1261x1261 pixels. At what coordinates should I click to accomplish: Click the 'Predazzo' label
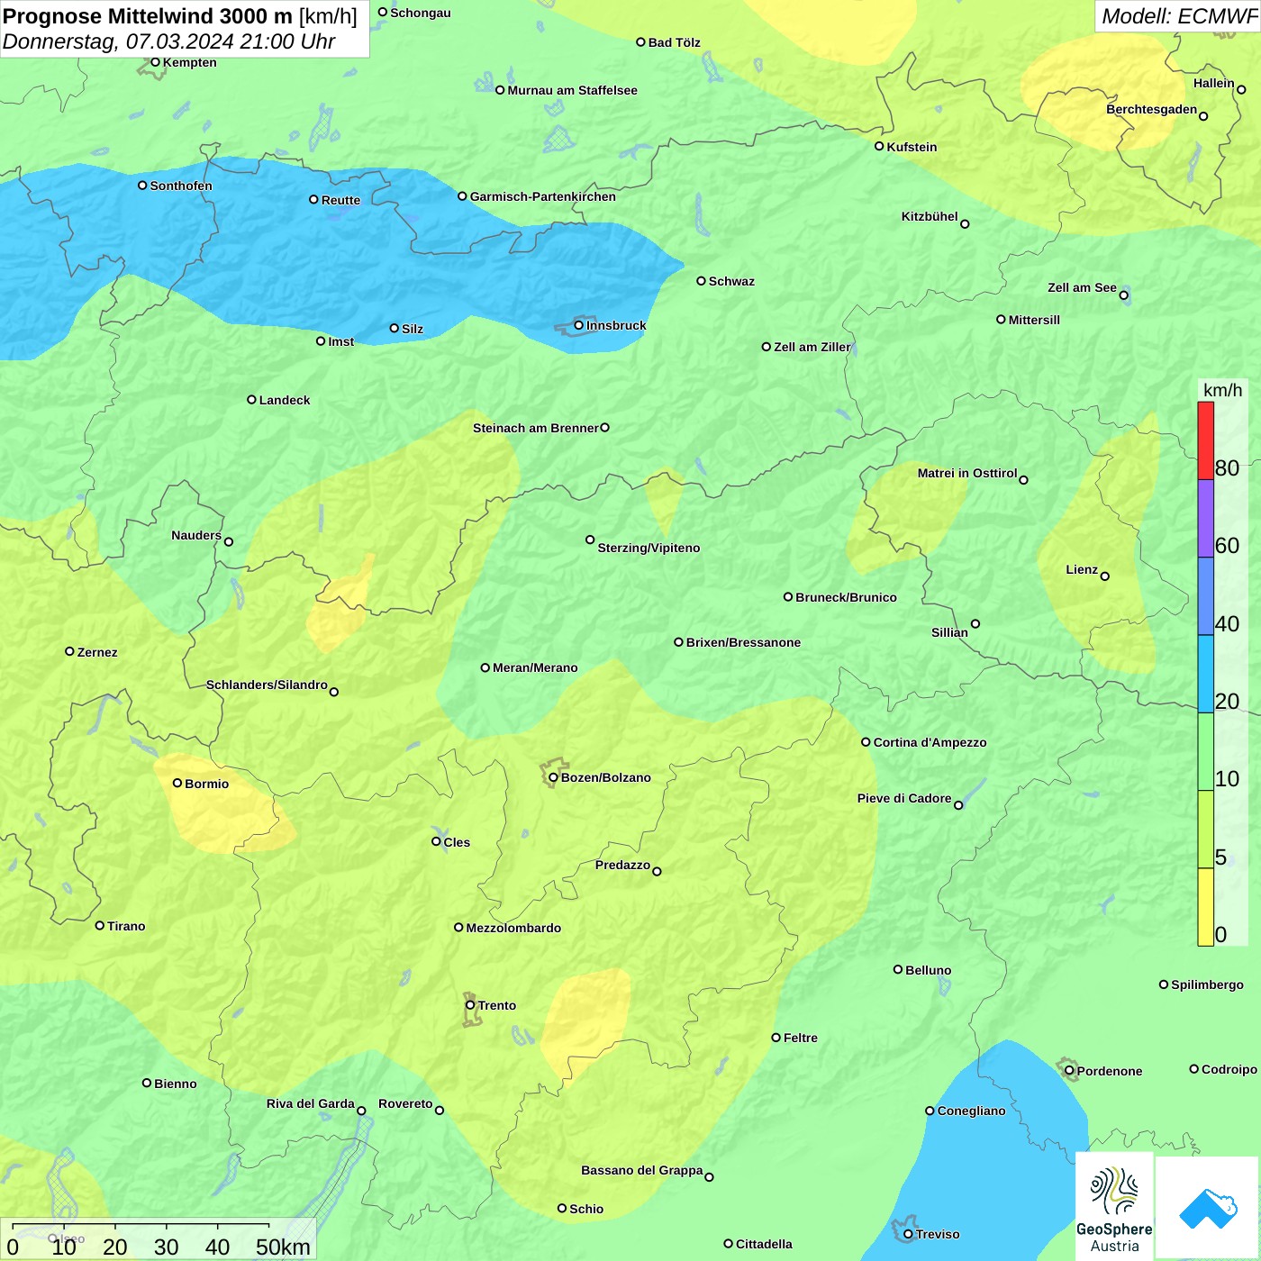[622, 865]
